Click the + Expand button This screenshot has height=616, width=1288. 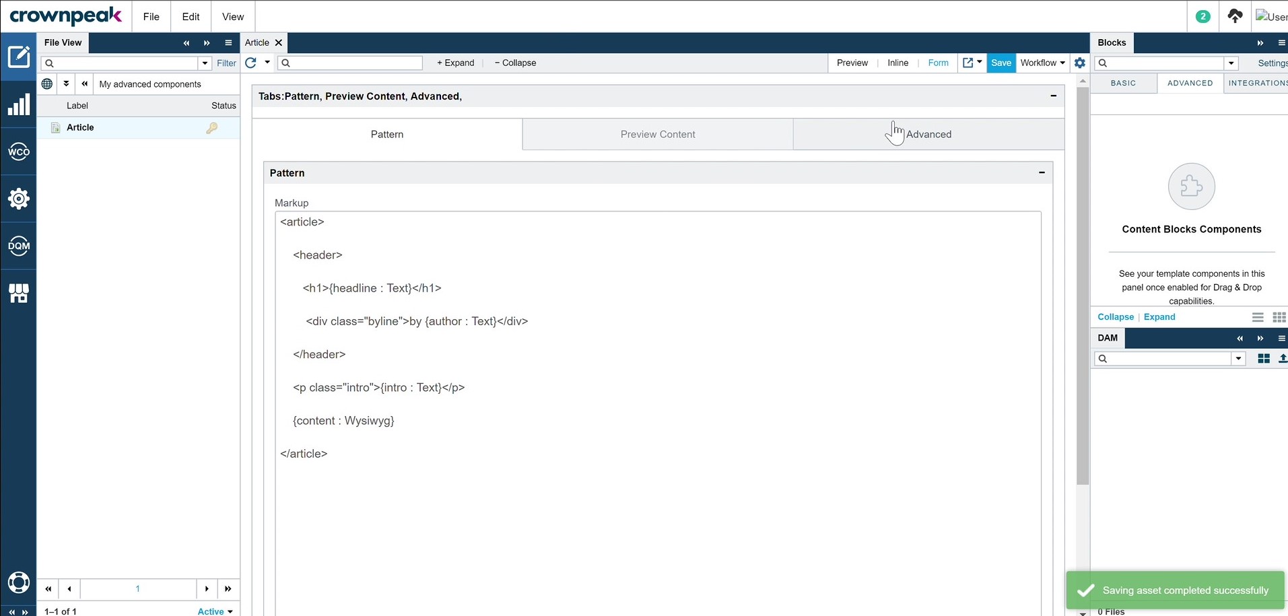(456, 63)
